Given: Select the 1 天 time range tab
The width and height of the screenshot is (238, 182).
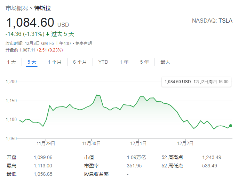Looking at the screenshot, I should click(x=11, y=62).
